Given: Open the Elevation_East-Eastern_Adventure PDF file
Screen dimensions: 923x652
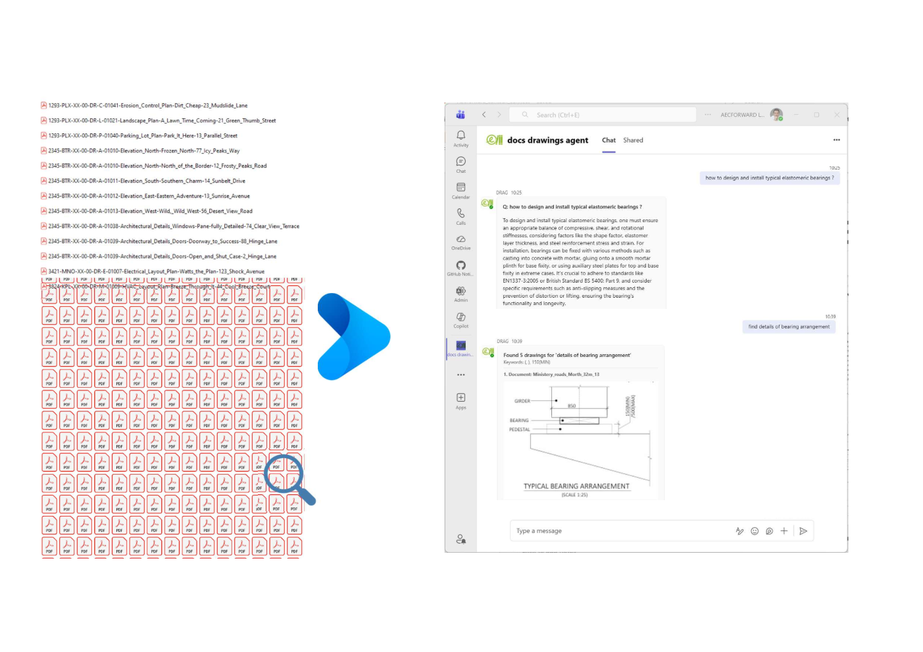Looking at the screenshot, I should click(x=145, y=196).
